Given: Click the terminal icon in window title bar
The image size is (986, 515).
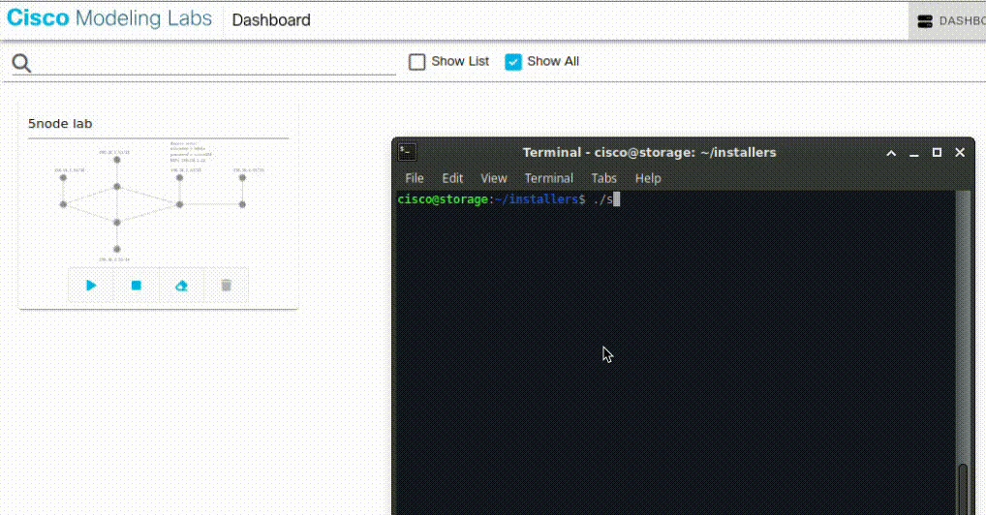Looking at the screenshot, I should 408,152.
